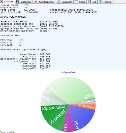Viewport: 126px width, 133px height.
Task: Open the Log tab
Action: click(x=92, y=2)
